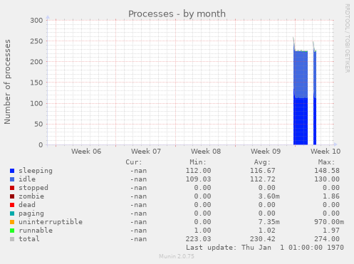Click the uninterruptible max value 970.00m
This screenshot has height=264, width=354.
[329, 222]
